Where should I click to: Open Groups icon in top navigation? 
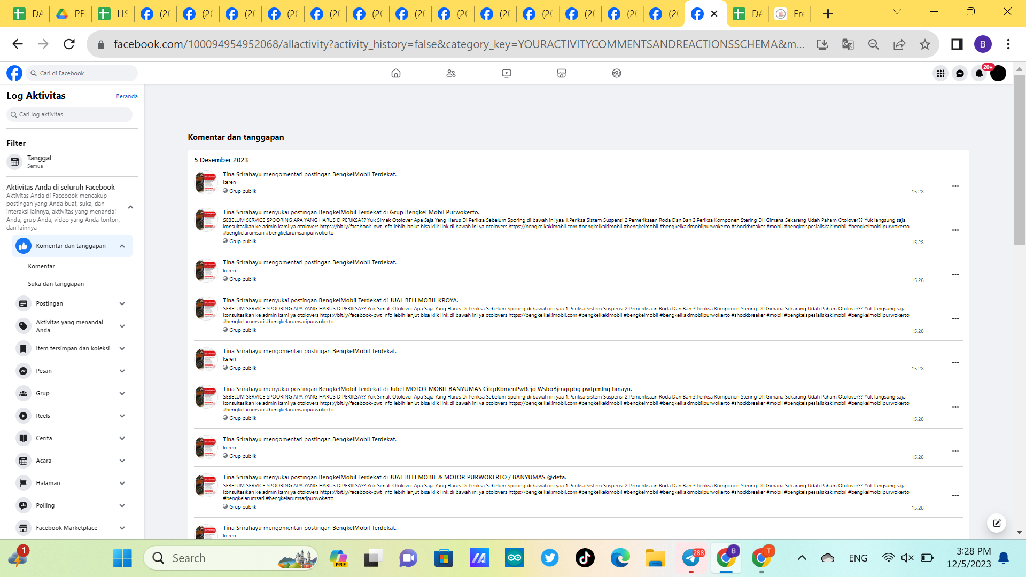pos(617,73)
